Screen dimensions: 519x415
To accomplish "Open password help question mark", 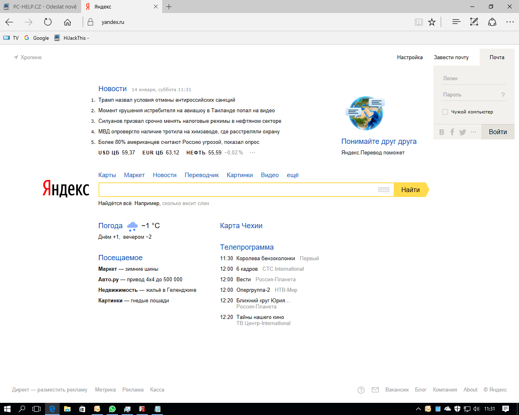I will pyautogui.click(x=503, y=95).
